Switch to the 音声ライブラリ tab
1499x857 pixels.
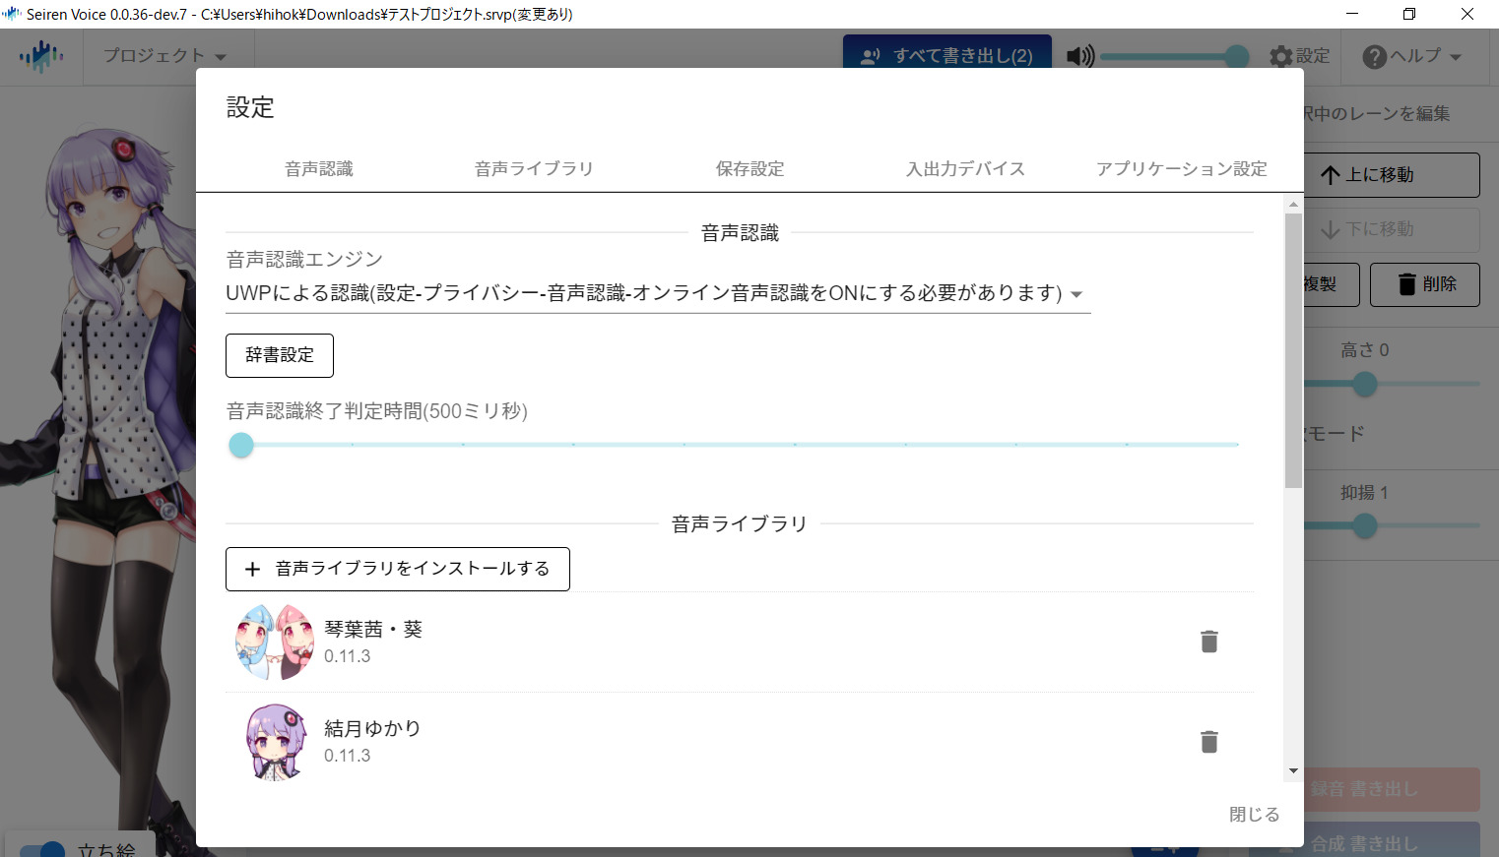pyautogui.click(x=534, y=169)
